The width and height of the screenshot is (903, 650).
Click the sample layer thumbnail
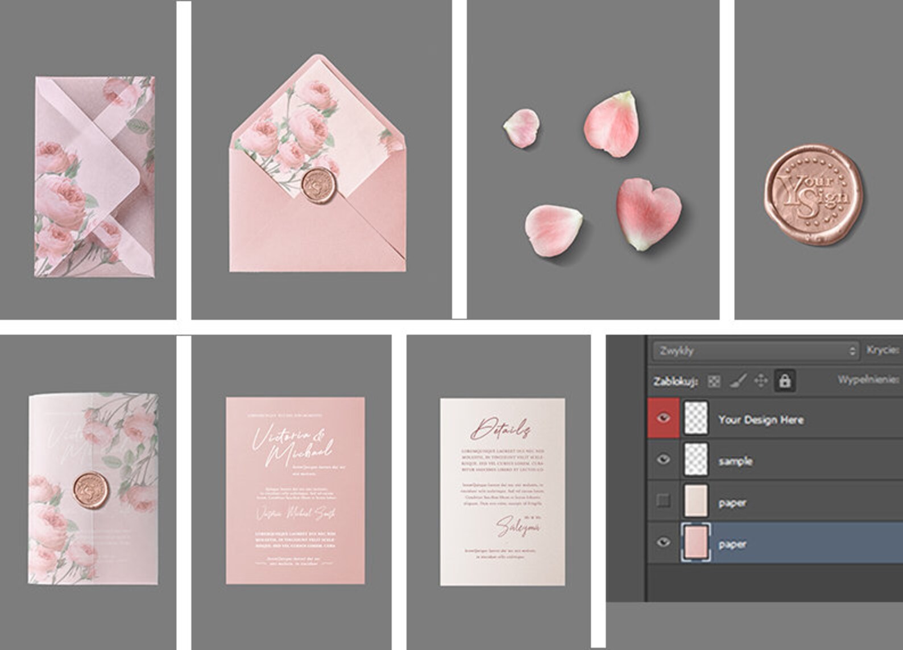(695, 459)
